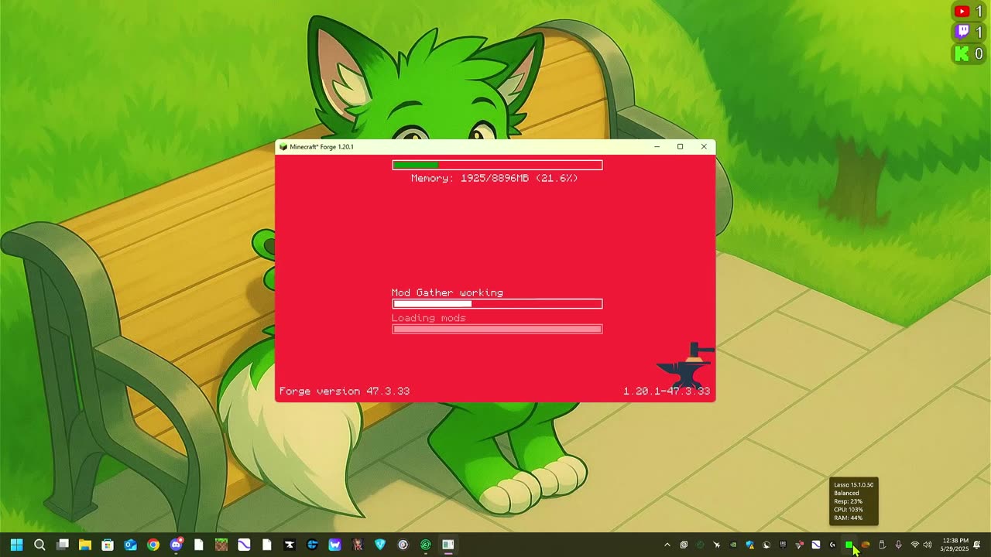
Task: Minimize the Minecraft Forge window
Action: 657,147
